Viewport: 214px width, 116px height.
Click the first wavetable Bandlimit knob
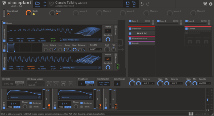point(108,39)
